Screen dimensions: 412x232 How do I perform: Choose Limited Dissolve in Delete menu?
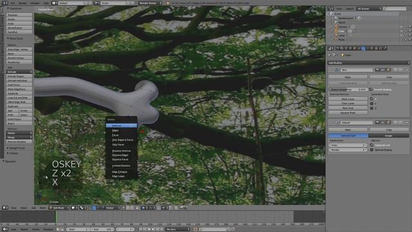pyautogui.click(x=122, y=166)
